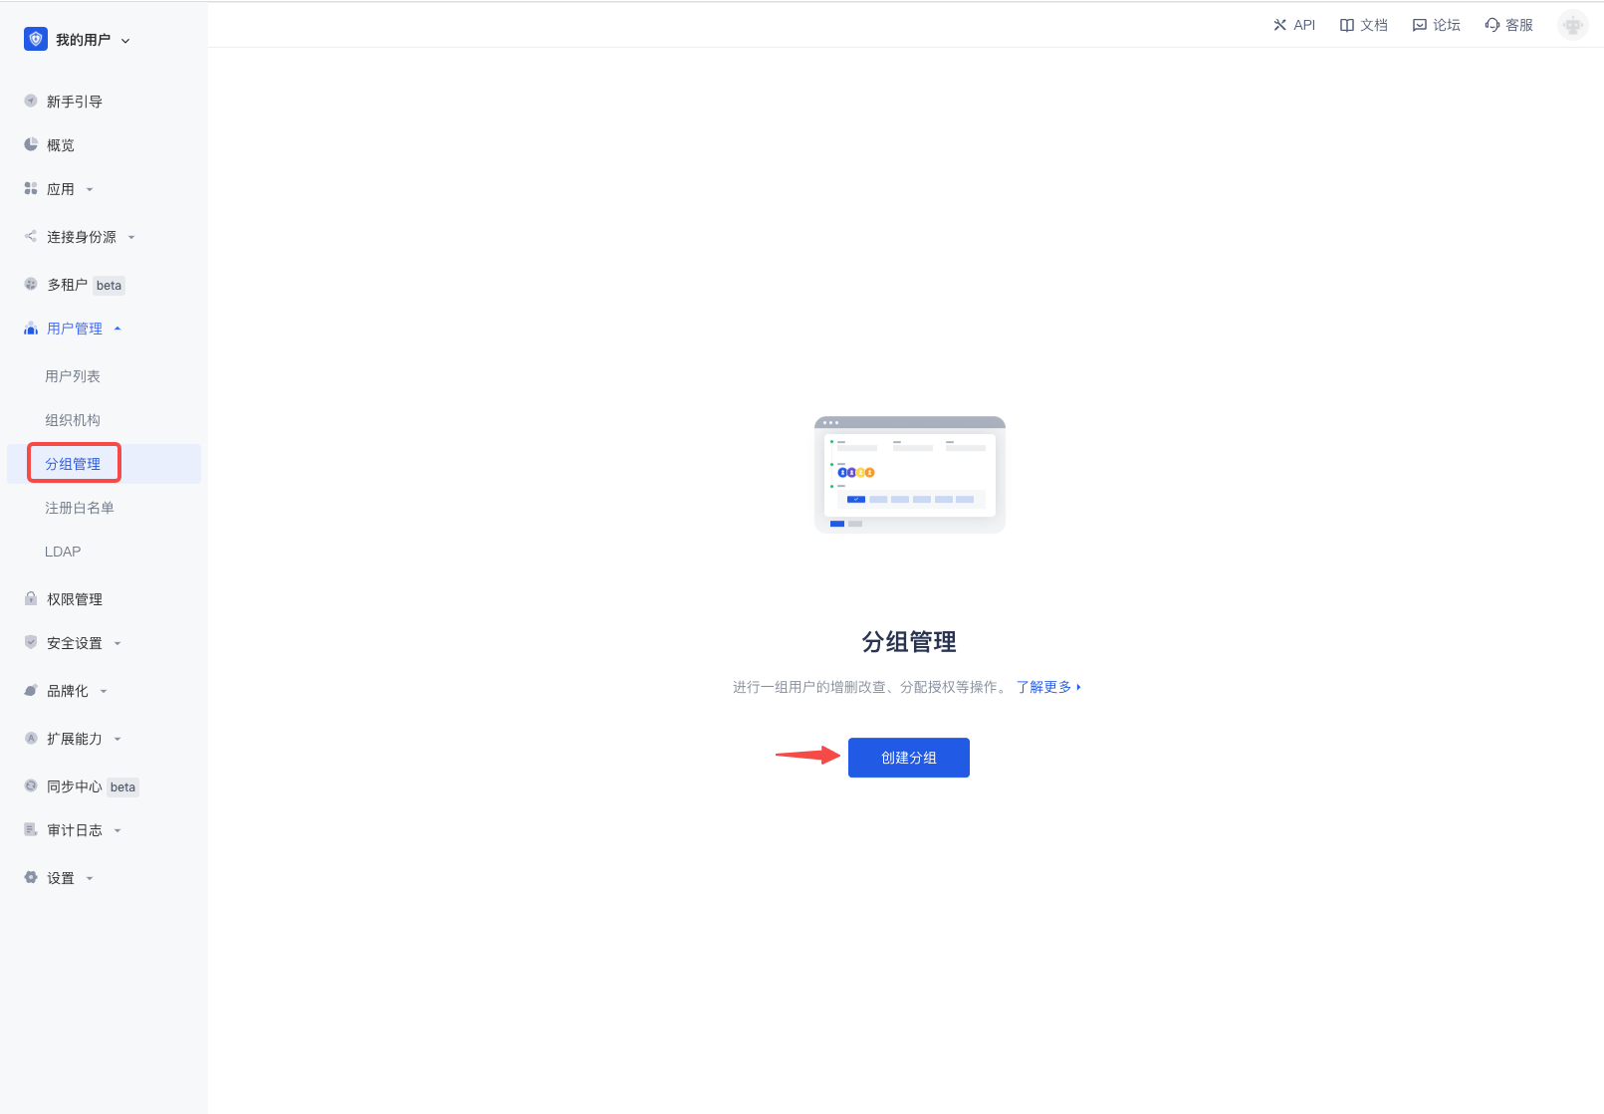The image size is (1604, 1114).
Task: Click the 概览 pie chart icon
Action: (31, 144)
